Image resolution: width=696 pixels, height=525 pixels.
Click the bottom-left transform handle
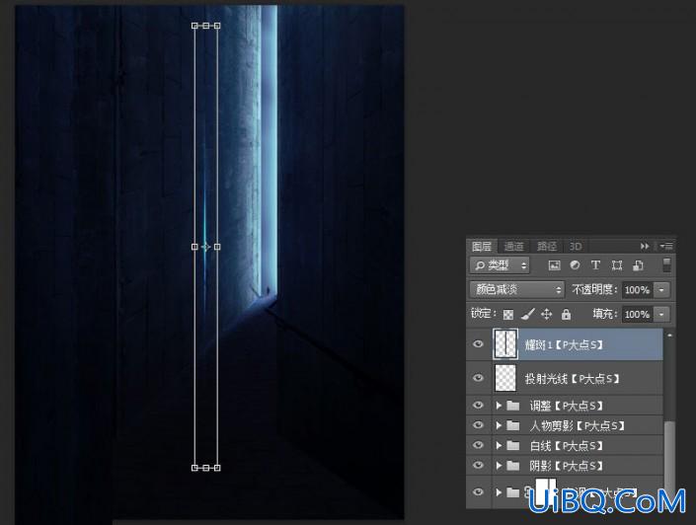[194, 468]
